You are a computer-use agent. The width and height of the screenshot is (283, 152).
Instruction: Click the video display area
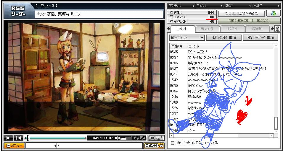[84, 77]
